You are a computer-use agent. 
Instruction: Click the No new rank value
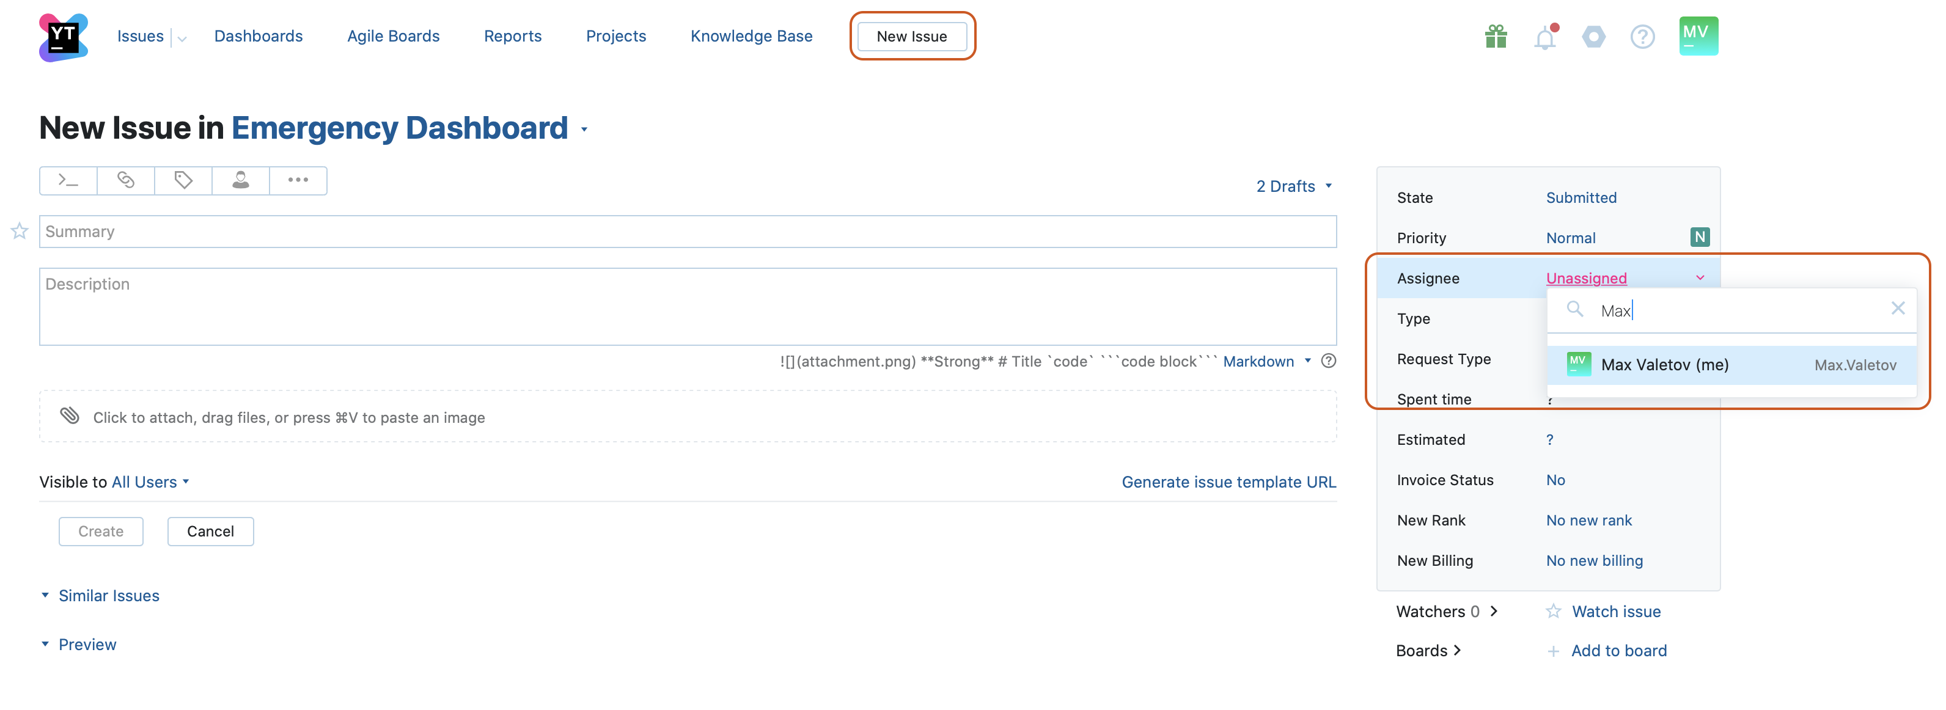[x=1588, y=521]
